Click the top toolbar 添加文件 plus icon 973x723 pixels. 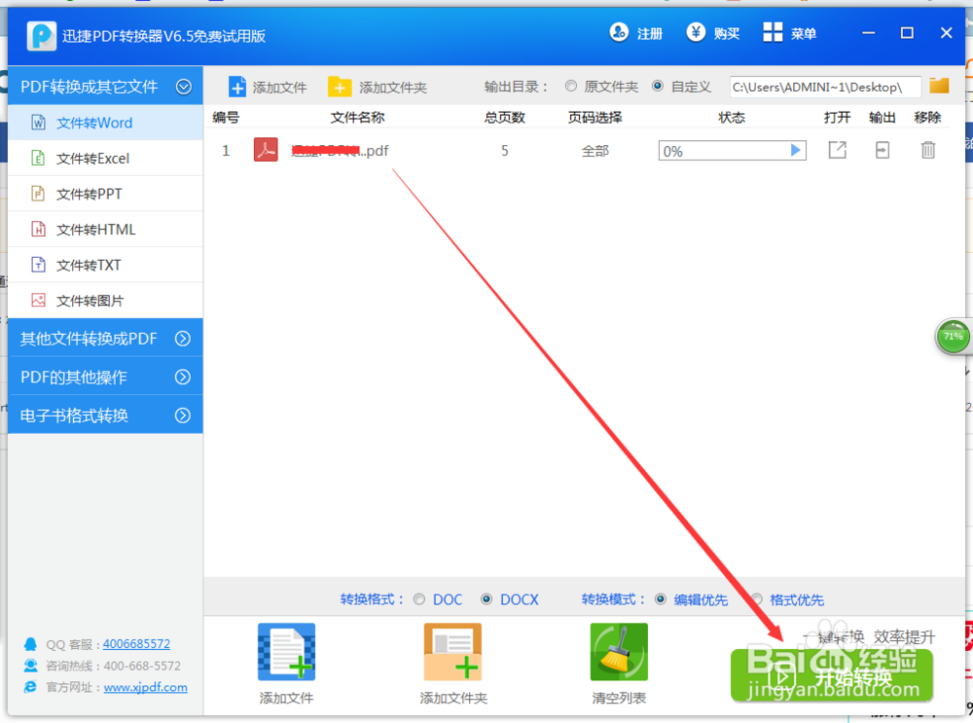pyautogui.click(x=236, y=87)
